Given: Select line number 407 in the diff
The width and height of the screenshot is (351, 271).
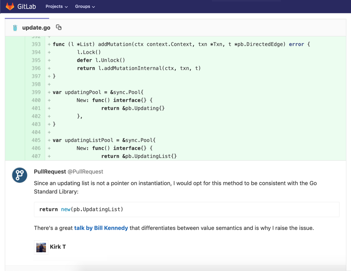Looking at the screenshot, I should (x=36, y=156).
